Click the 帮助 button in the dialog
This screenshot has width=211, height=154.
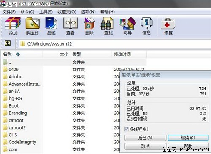click(188, 146)
